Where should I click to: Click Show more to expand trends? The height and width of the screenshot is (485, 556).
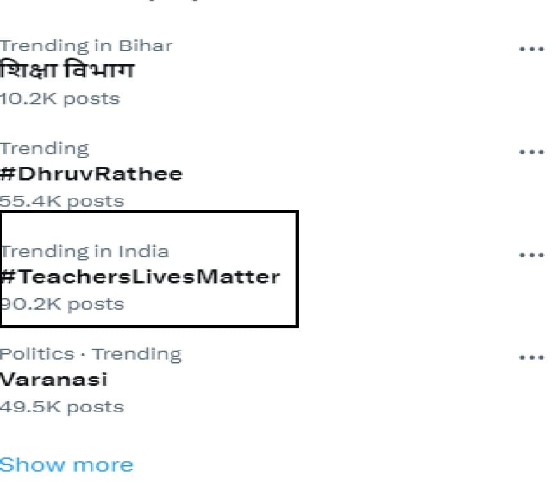point(67,465)
